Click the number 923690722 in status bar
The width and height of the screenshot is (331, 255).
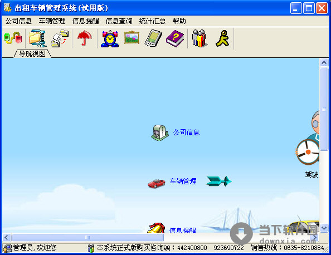[228, 248]
